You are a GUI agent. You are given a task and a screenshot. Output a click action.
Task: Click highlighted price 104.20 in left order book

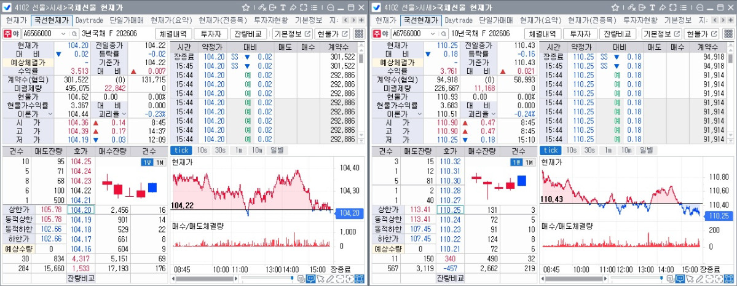[81, 210]
